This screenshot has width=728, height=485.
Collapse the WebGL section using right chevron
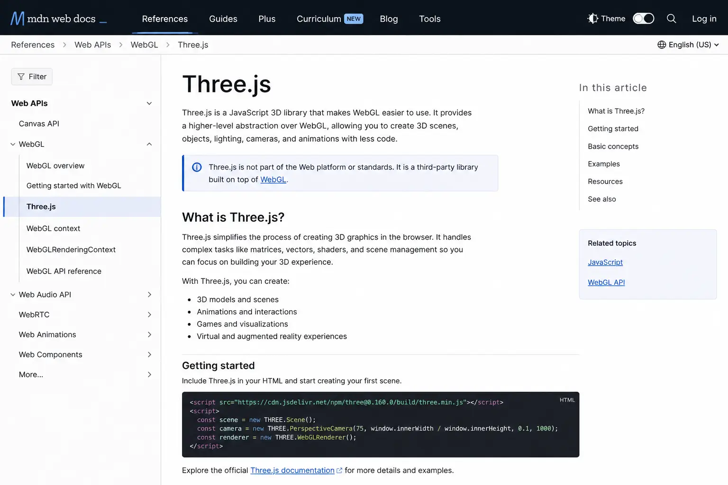[149, 144]
